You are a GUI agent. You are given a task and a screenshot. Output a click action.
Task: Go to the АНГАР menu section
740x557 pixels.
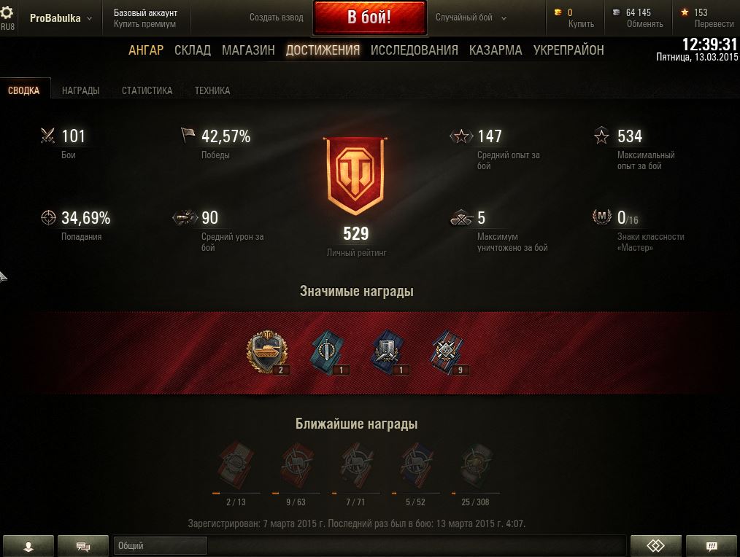pyautogui.click(x=146, y=50)
